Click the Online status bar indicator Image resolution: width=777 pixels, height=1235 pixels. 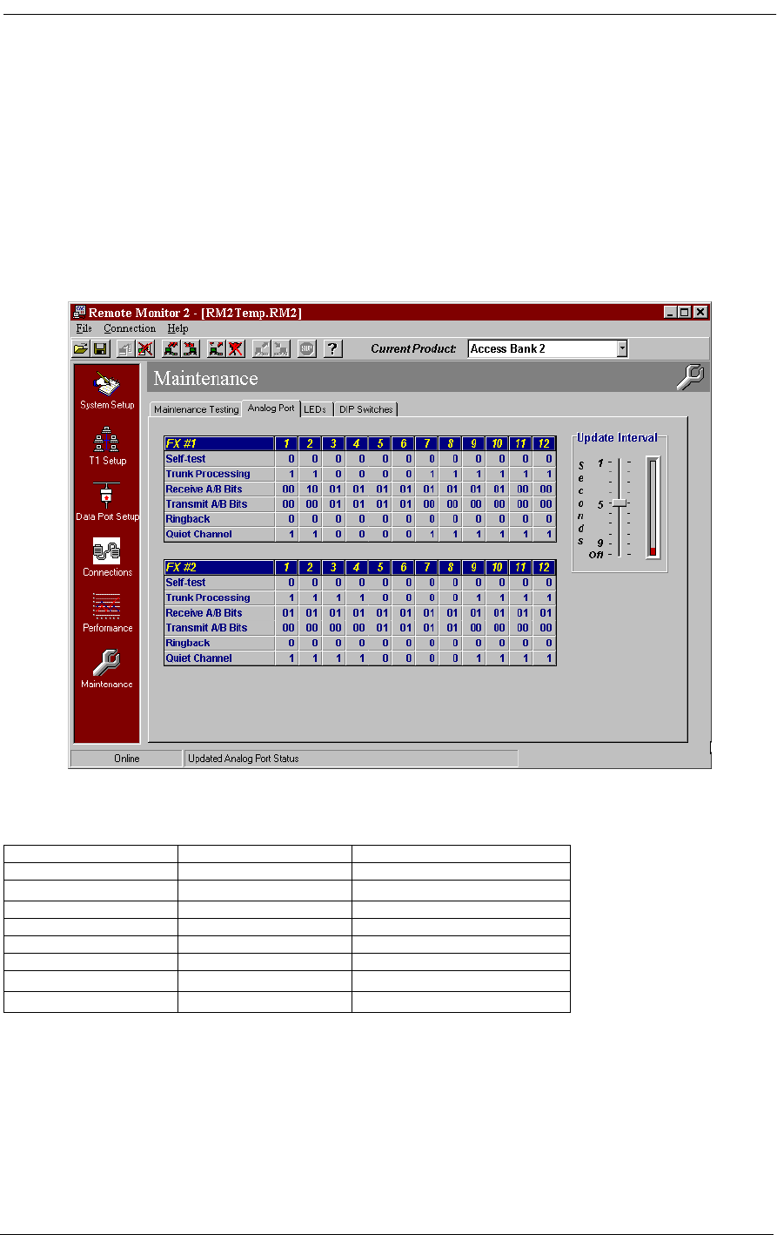click(127, 759)
